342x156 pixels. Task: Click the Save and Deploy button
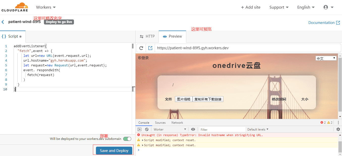tap(114, 150)
